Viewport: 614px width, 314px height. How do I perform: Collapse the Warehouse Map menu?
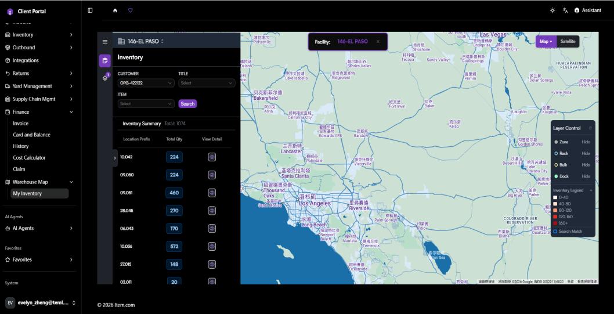tap(39, 182)
